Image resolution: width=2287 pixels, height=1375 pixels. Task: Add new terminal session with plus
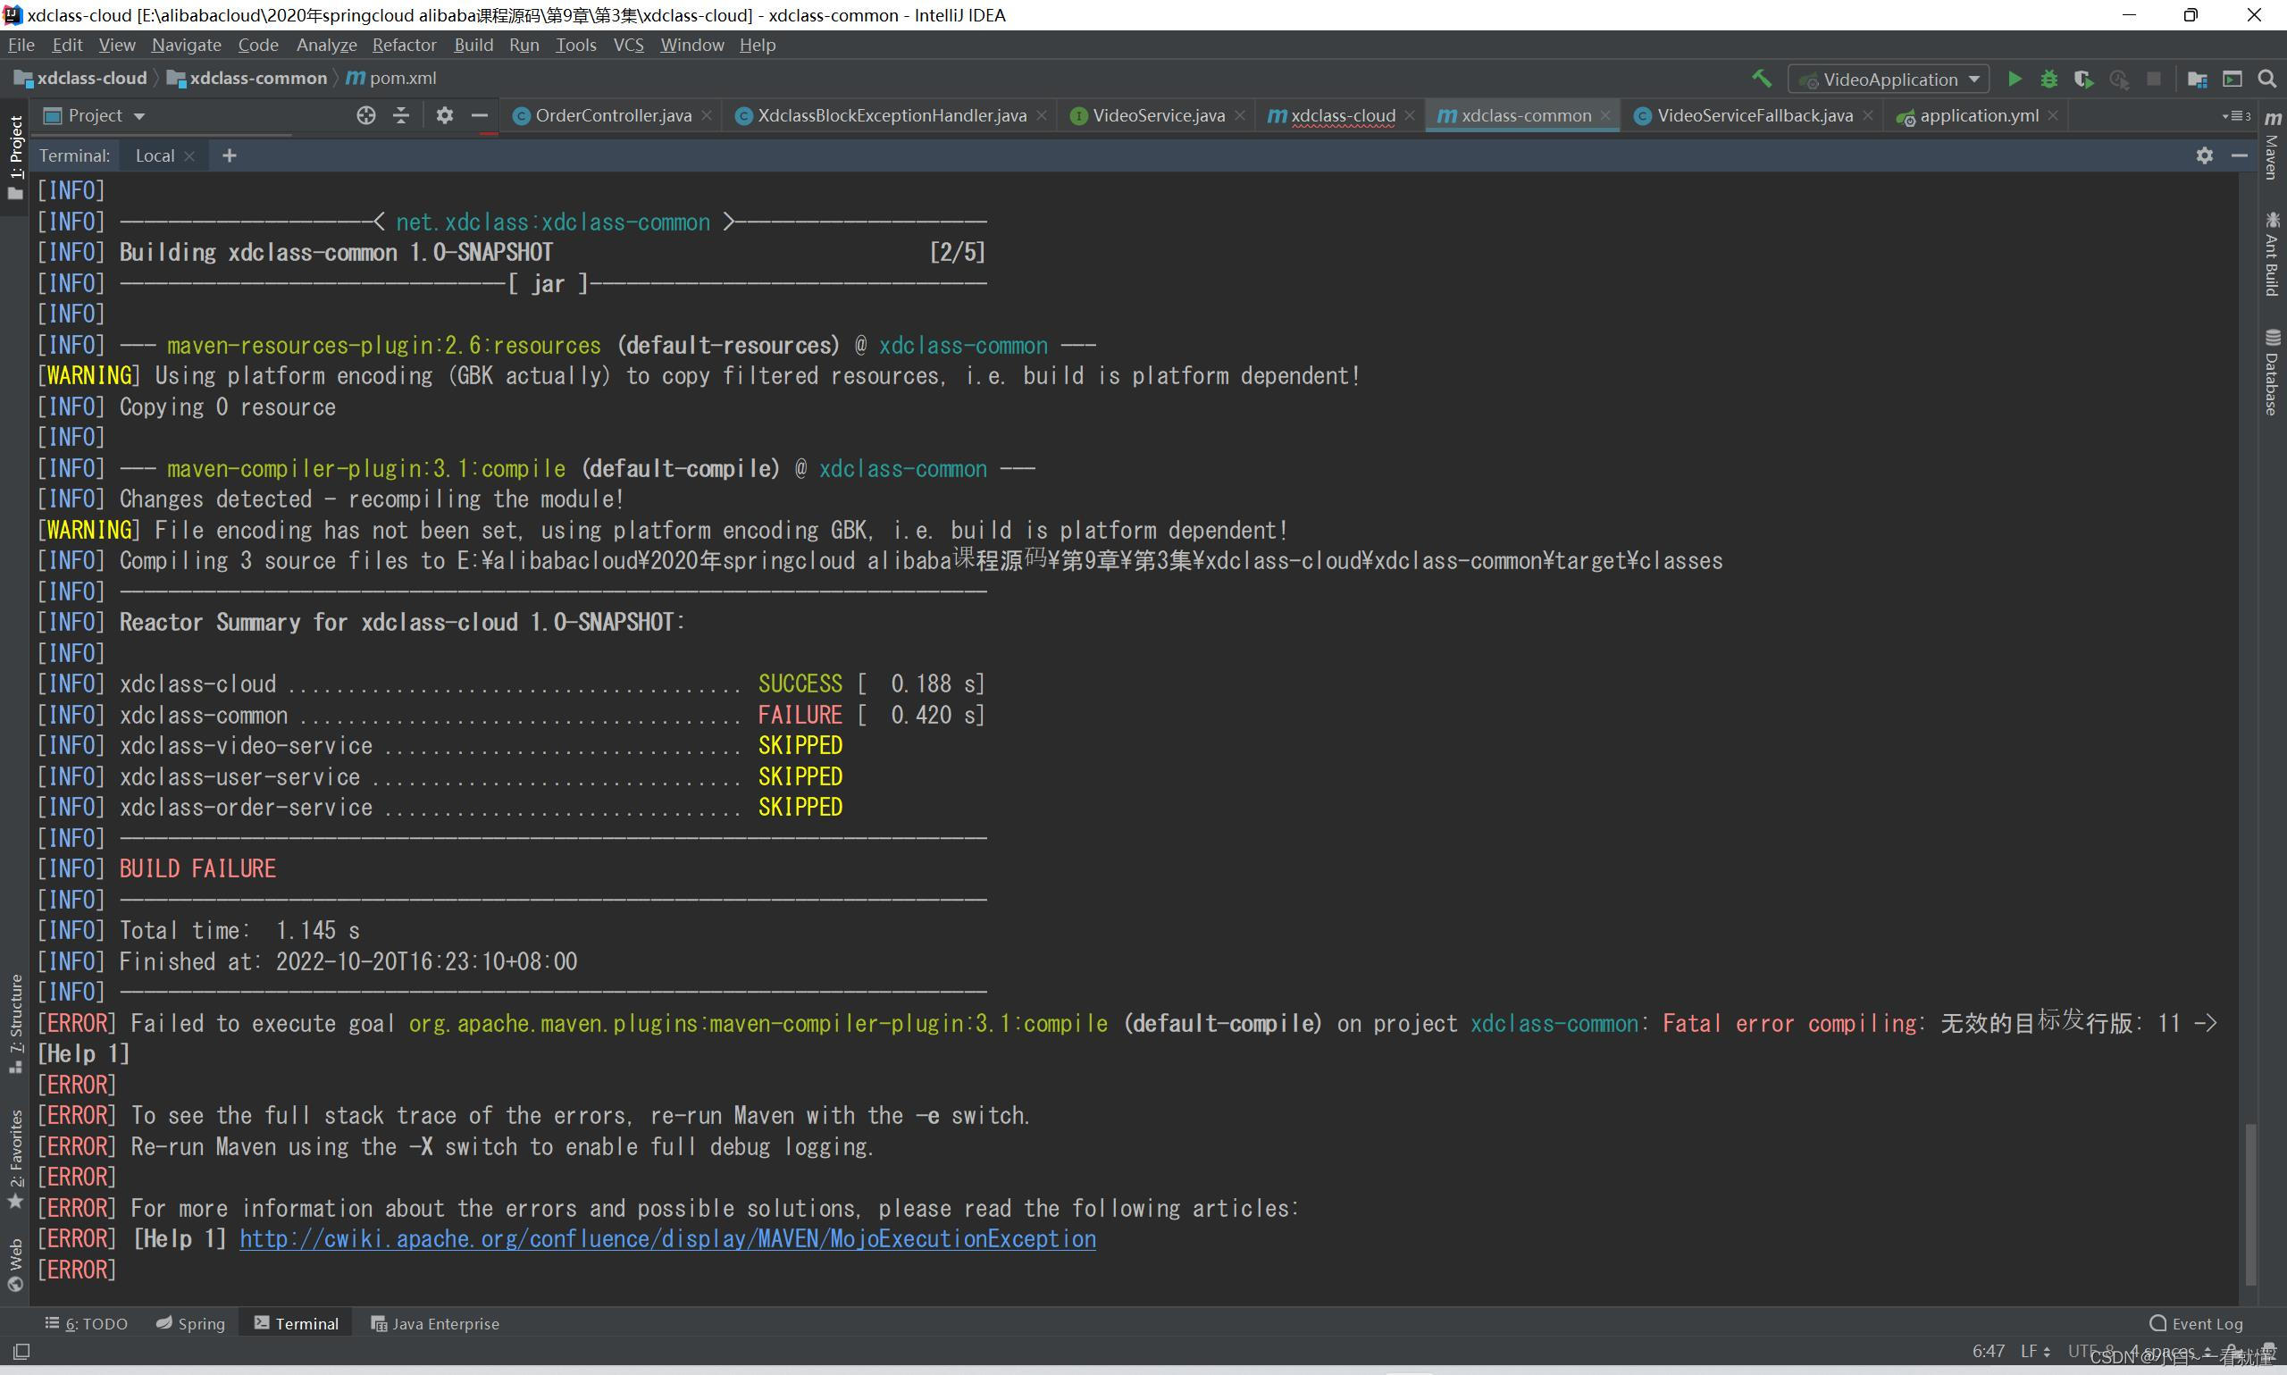(x=230, y=155)
